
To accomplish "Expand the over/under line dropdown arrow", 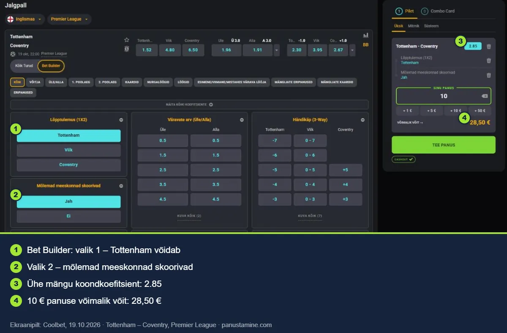I will coord(277,50).
